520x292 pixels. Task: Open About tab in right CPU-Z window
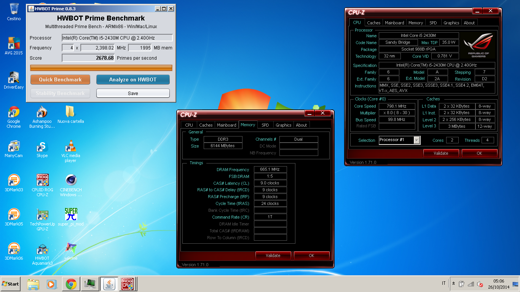(x=469, y=23)
